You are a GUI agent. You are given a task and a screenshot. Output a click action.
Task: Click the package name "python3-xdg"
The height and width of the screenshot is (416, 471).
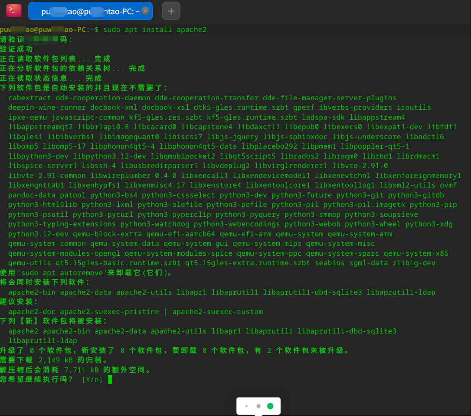pos(429,224)
